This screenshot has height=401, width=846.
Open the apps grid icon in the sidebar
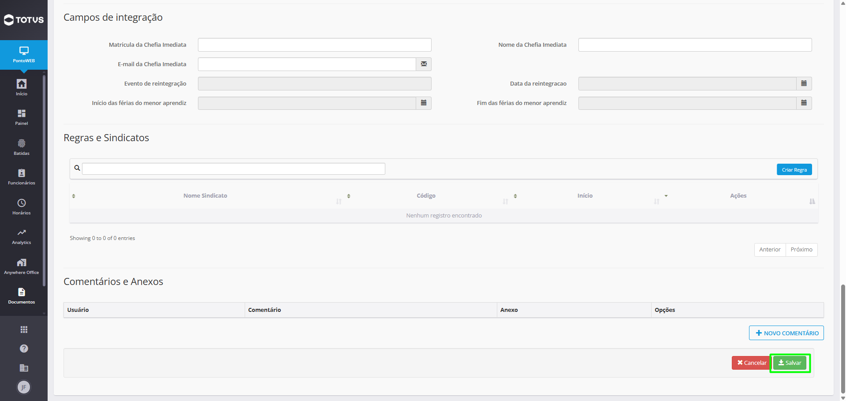tap(24, 330)
